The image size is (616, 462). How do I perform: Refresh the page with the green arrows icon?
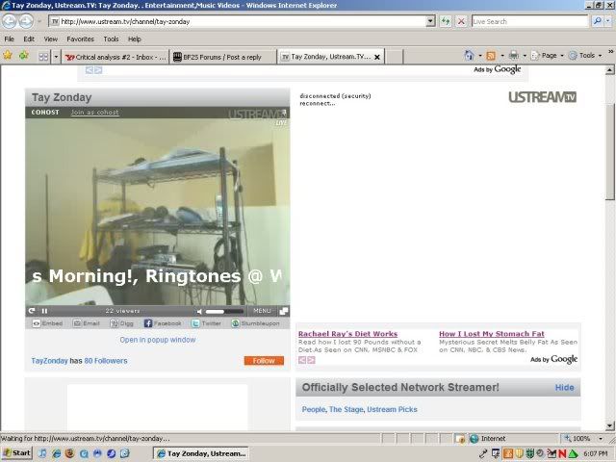(x=445, y=21)
